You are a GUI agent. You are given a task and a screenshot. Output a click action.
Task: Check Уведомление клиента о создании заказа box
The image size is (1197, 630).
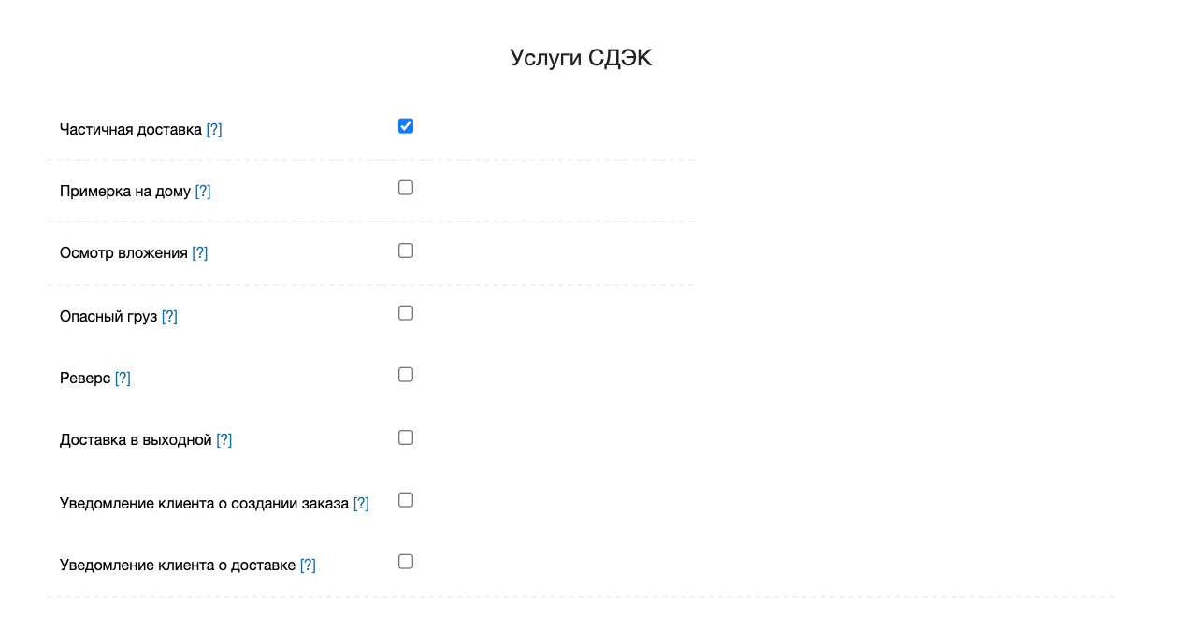[405, 500]
